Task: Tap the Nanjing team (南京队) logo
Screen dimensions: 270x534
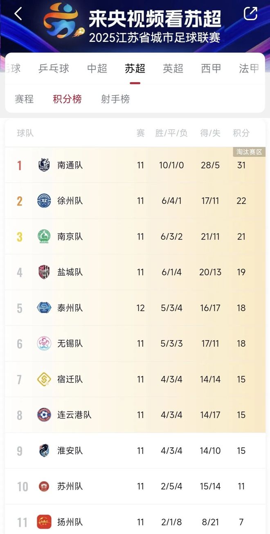Action: 44,237
